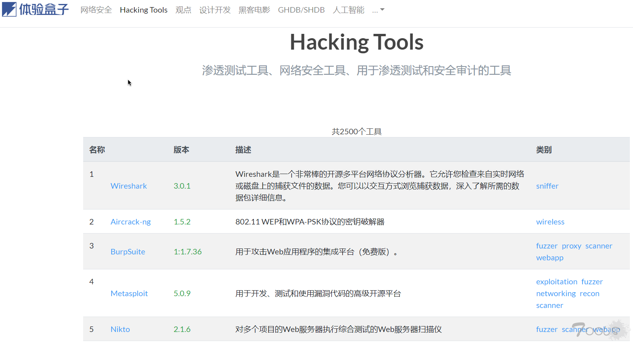Click the 版本 column header
This screenshot has height=343, width=633.
(181, 150)
